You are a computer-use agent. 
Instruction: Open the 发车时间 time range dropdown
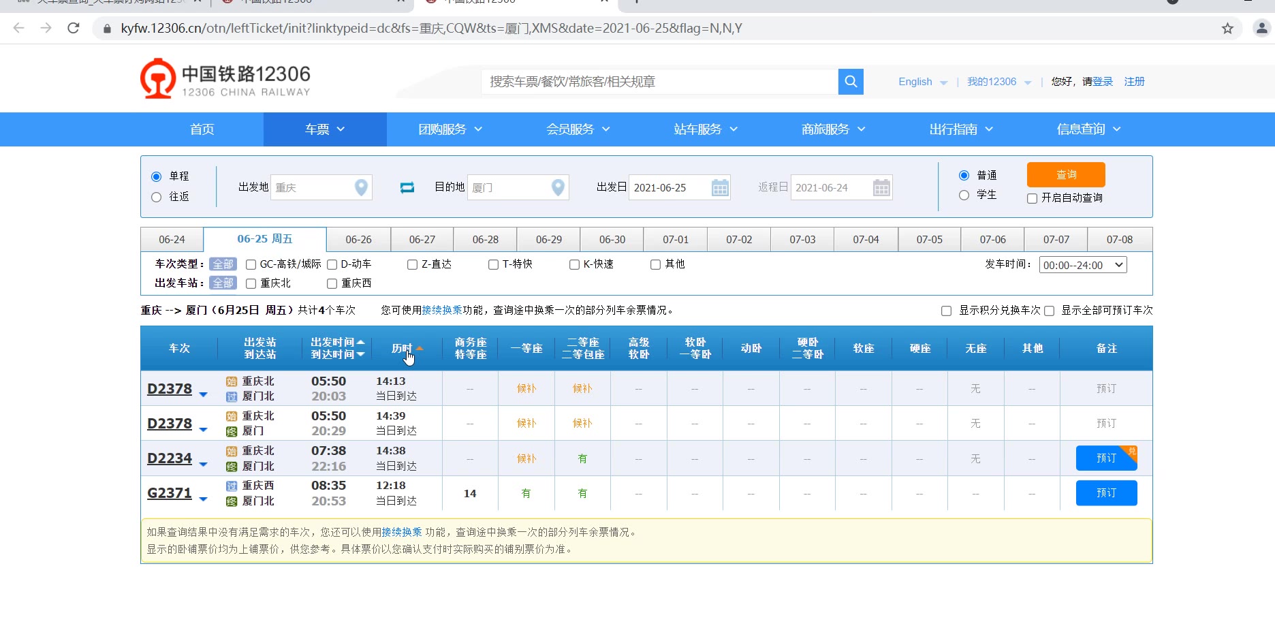1082,265
